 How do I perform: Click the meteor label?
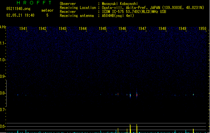[47, 10]
